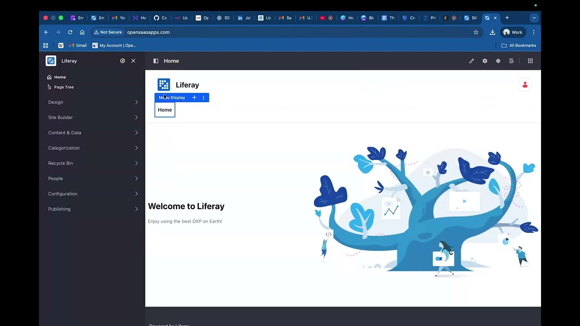Open the My Account bookmark
The image size is (580, 326).
114,45
